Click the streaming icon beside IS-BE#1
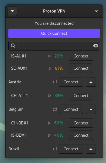This screenshot has width=106, height=163. 49,135
